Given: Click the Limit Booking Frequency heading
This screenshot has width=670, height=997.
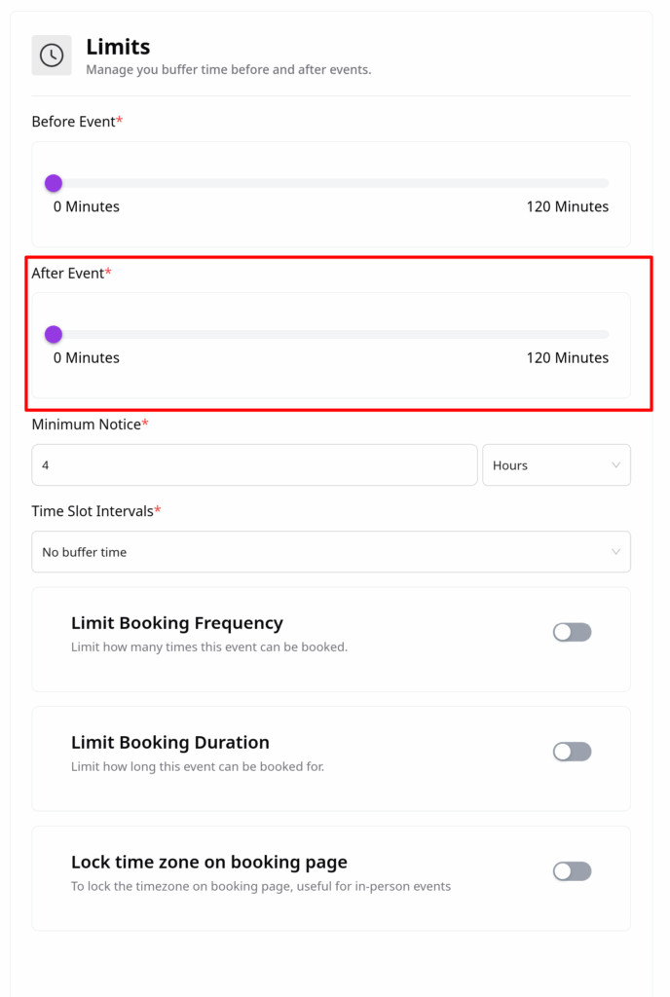Looking at the screenshot, I should [177, 623].
